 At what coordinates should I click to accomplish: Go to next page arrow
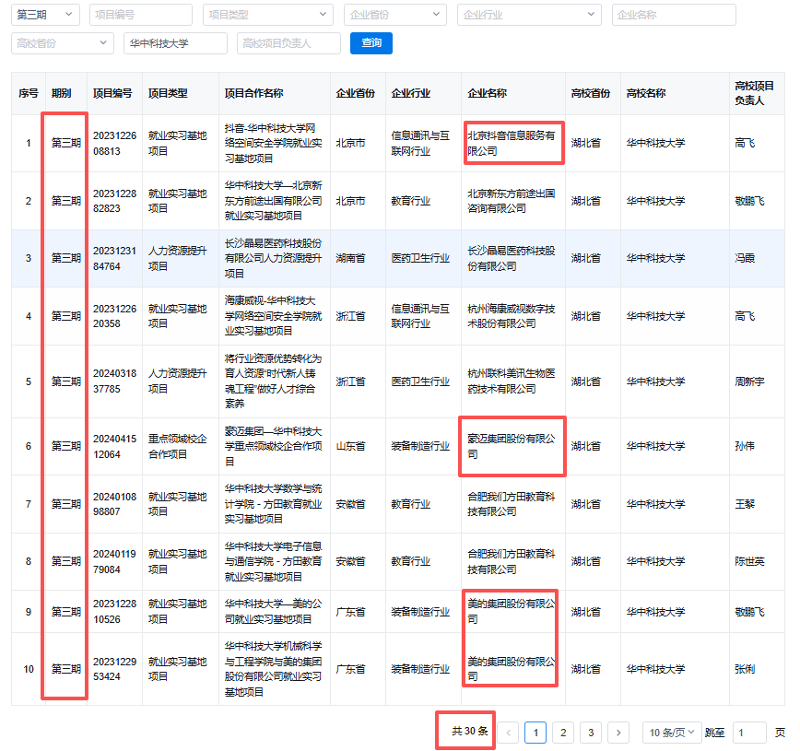click(618, 733)
